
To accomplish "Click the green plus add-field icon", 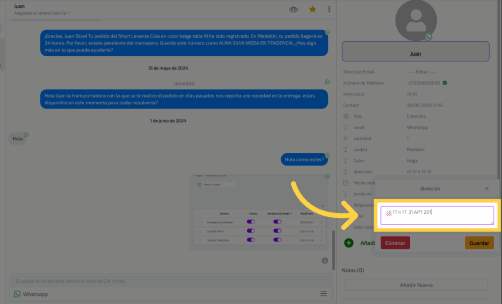I will coord(349,242).
